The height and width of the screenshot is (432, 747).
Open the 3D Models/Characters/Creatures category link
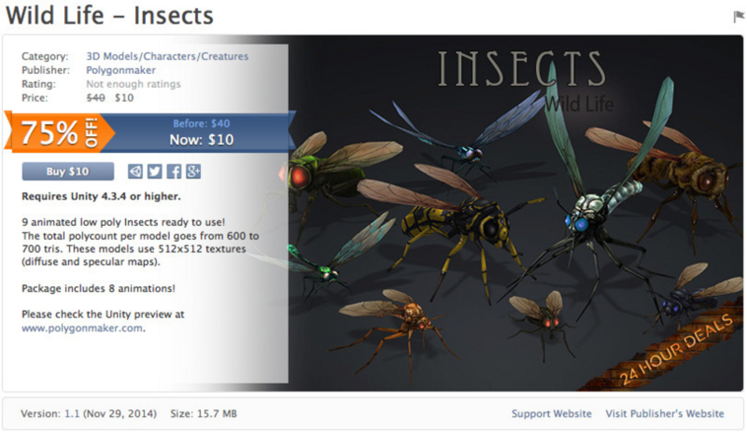click(x=167, y=56)
